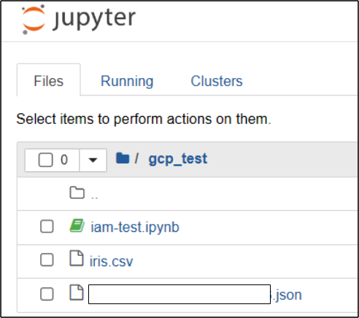Select the Files tab
This screenshot has width=359, height=318.
49,81
